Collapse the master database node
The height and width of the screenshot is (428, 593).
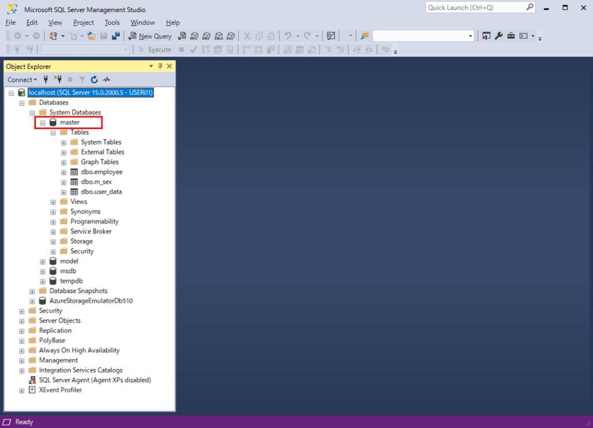click(43, 123)
